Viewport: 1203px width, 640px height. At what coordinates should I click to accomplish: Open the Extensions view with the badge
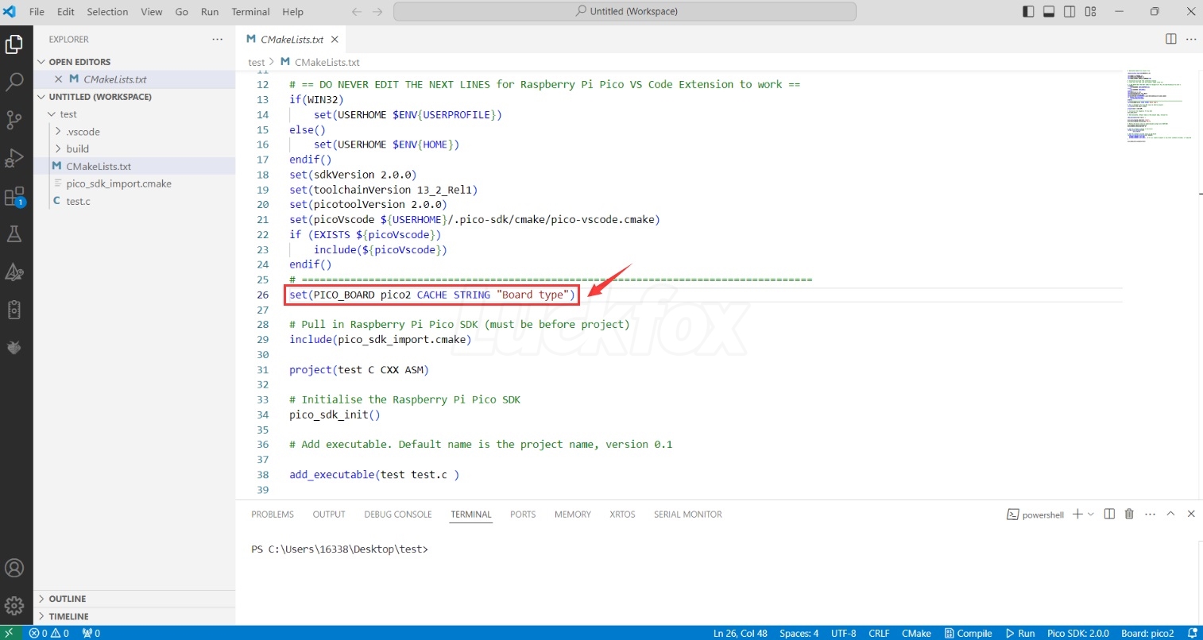click(x=15, y=196)
